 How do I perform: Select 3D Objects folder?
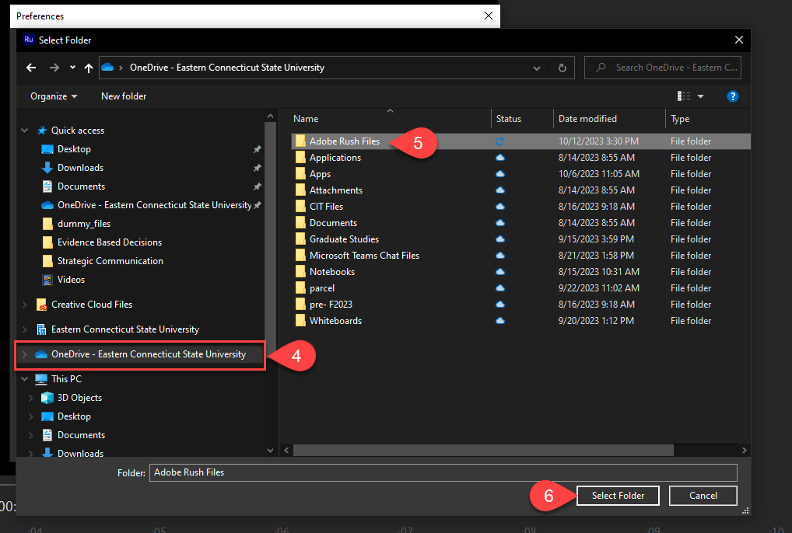(x=79, y=398)
